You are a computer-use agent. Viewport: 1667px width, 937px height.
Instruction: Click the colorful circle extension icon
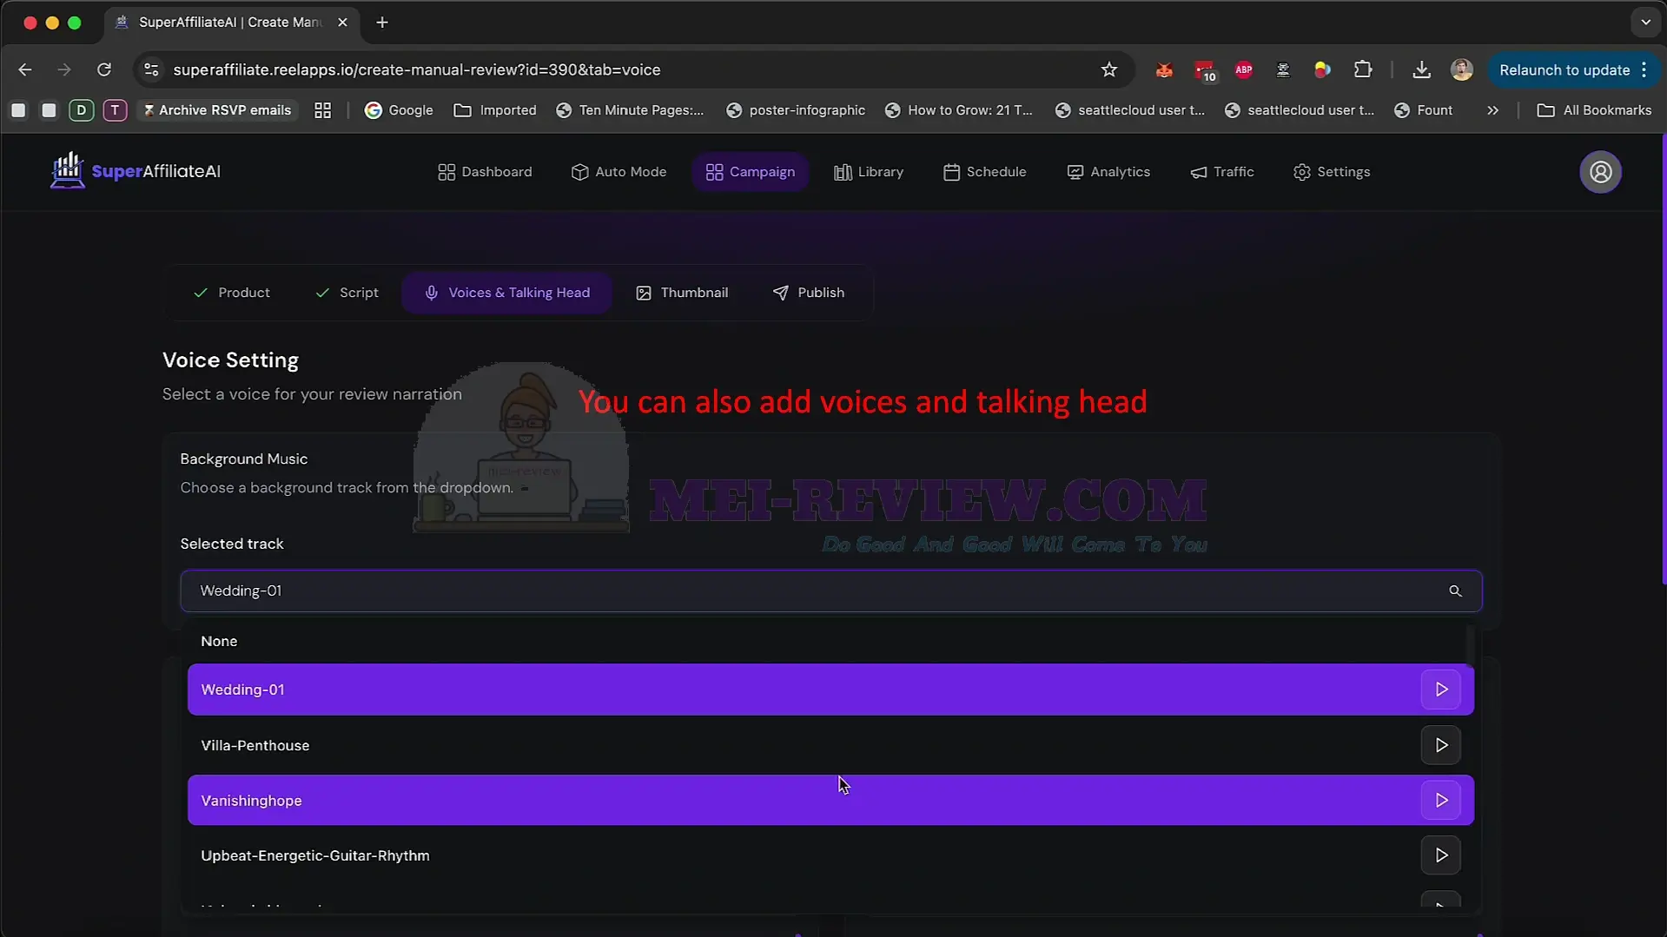1322,69
